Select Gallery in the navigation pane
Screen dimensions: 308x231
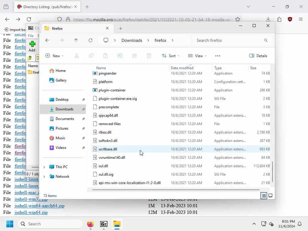coord(63,80)
